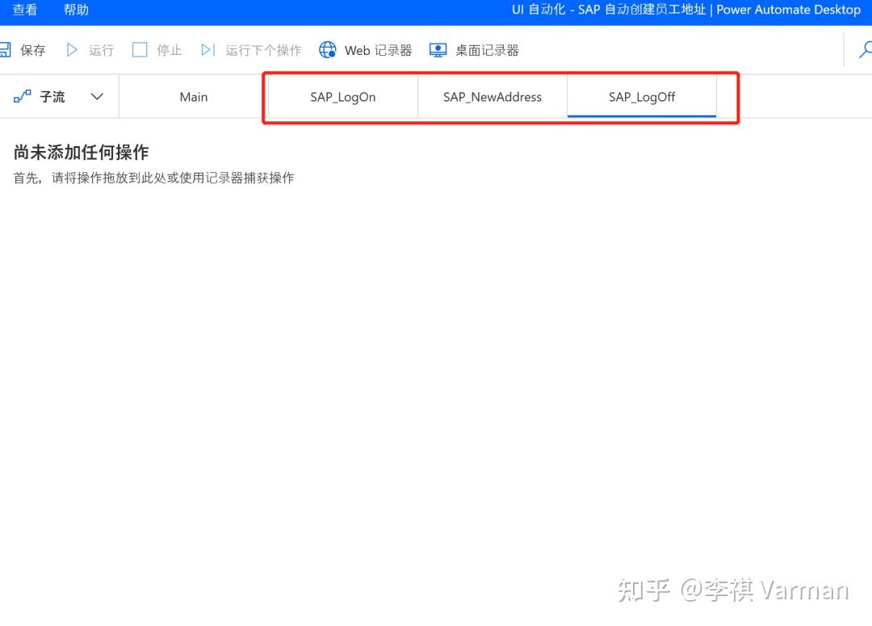Open the 查看 menu

pos(25,10)
